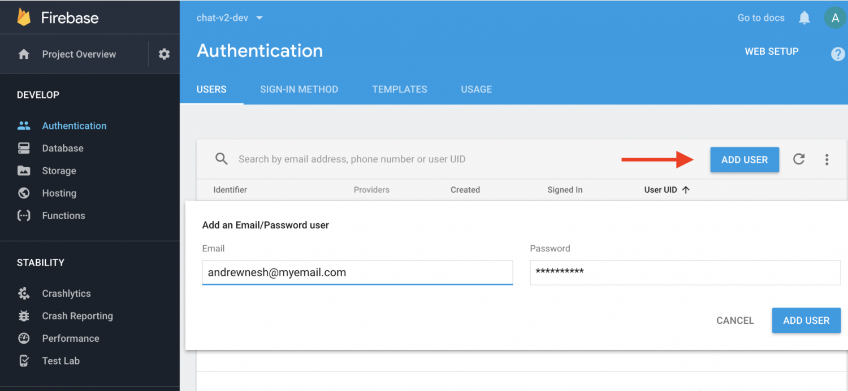This screenshot has height=391, width=848.
Task: Click the Storage icon in sidebar
Action: 24,171
